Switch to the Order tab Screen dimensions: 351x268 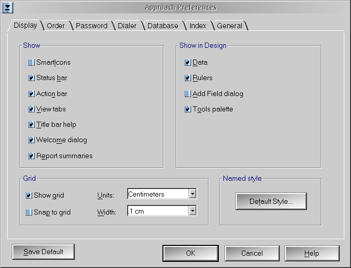(x=56, y=26)
